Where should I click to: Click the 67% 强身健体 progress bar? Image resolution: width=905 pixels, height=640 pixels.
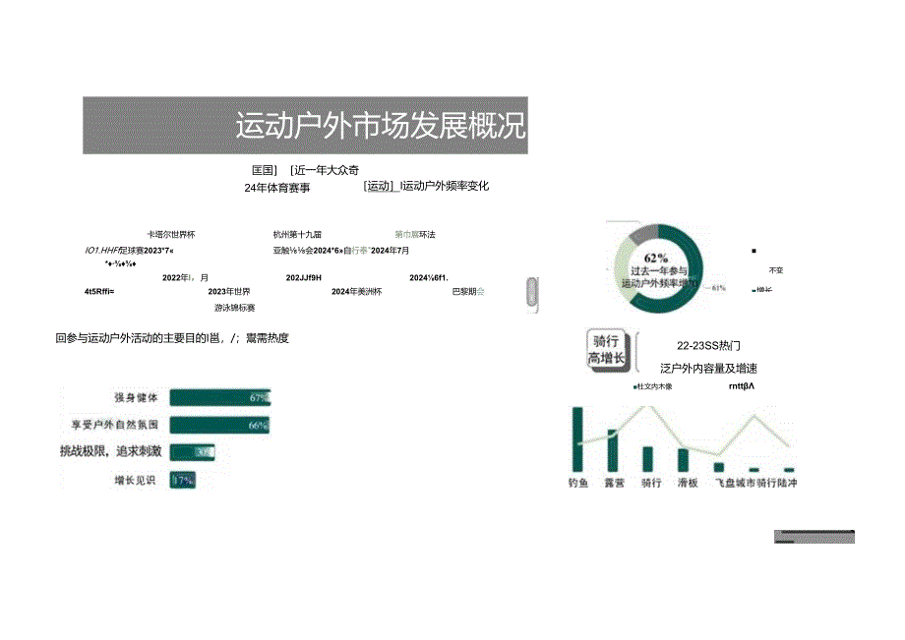point(219,397)
